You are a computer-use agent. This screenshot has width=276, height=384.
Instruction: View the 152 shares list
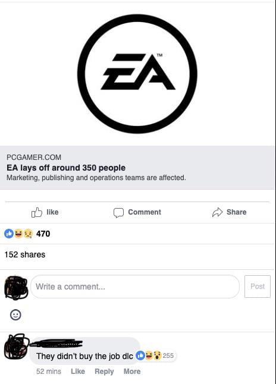25,254
